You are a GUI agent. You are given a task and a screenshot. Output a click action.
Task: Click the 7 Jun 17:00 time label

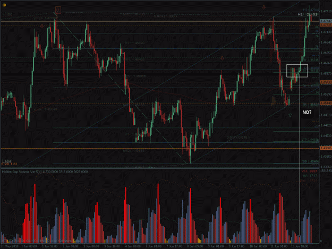pyautogui.click(x=174, y=246)
